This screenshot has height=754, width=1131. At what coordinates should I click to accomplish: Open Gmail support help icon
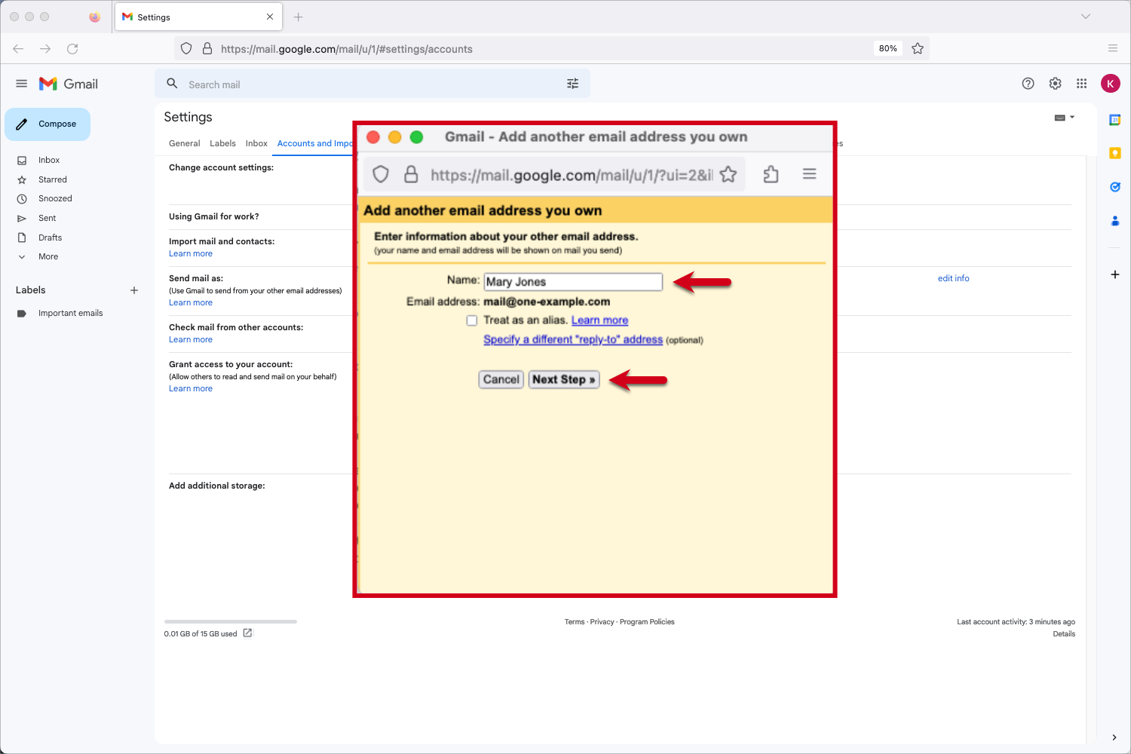(x=1028, y=84)
